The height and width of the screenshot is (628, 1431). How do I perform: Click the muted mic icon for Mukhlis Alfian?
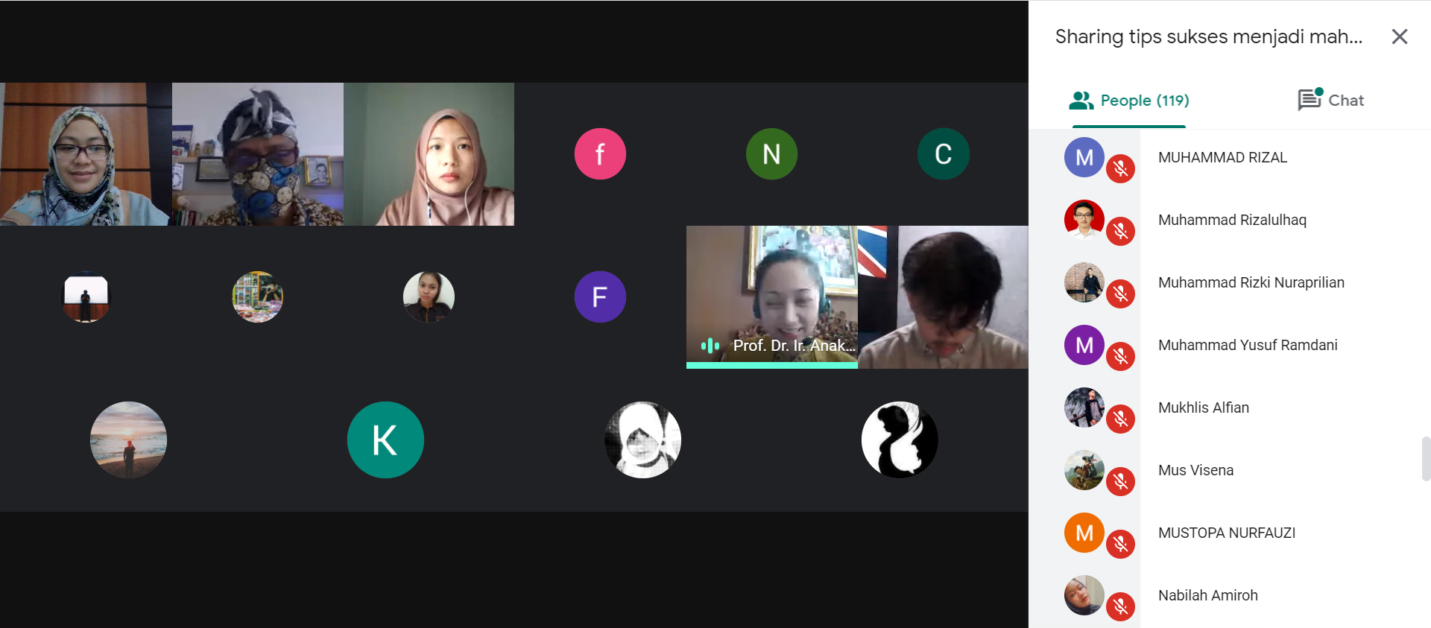[x=1120, y=419]
